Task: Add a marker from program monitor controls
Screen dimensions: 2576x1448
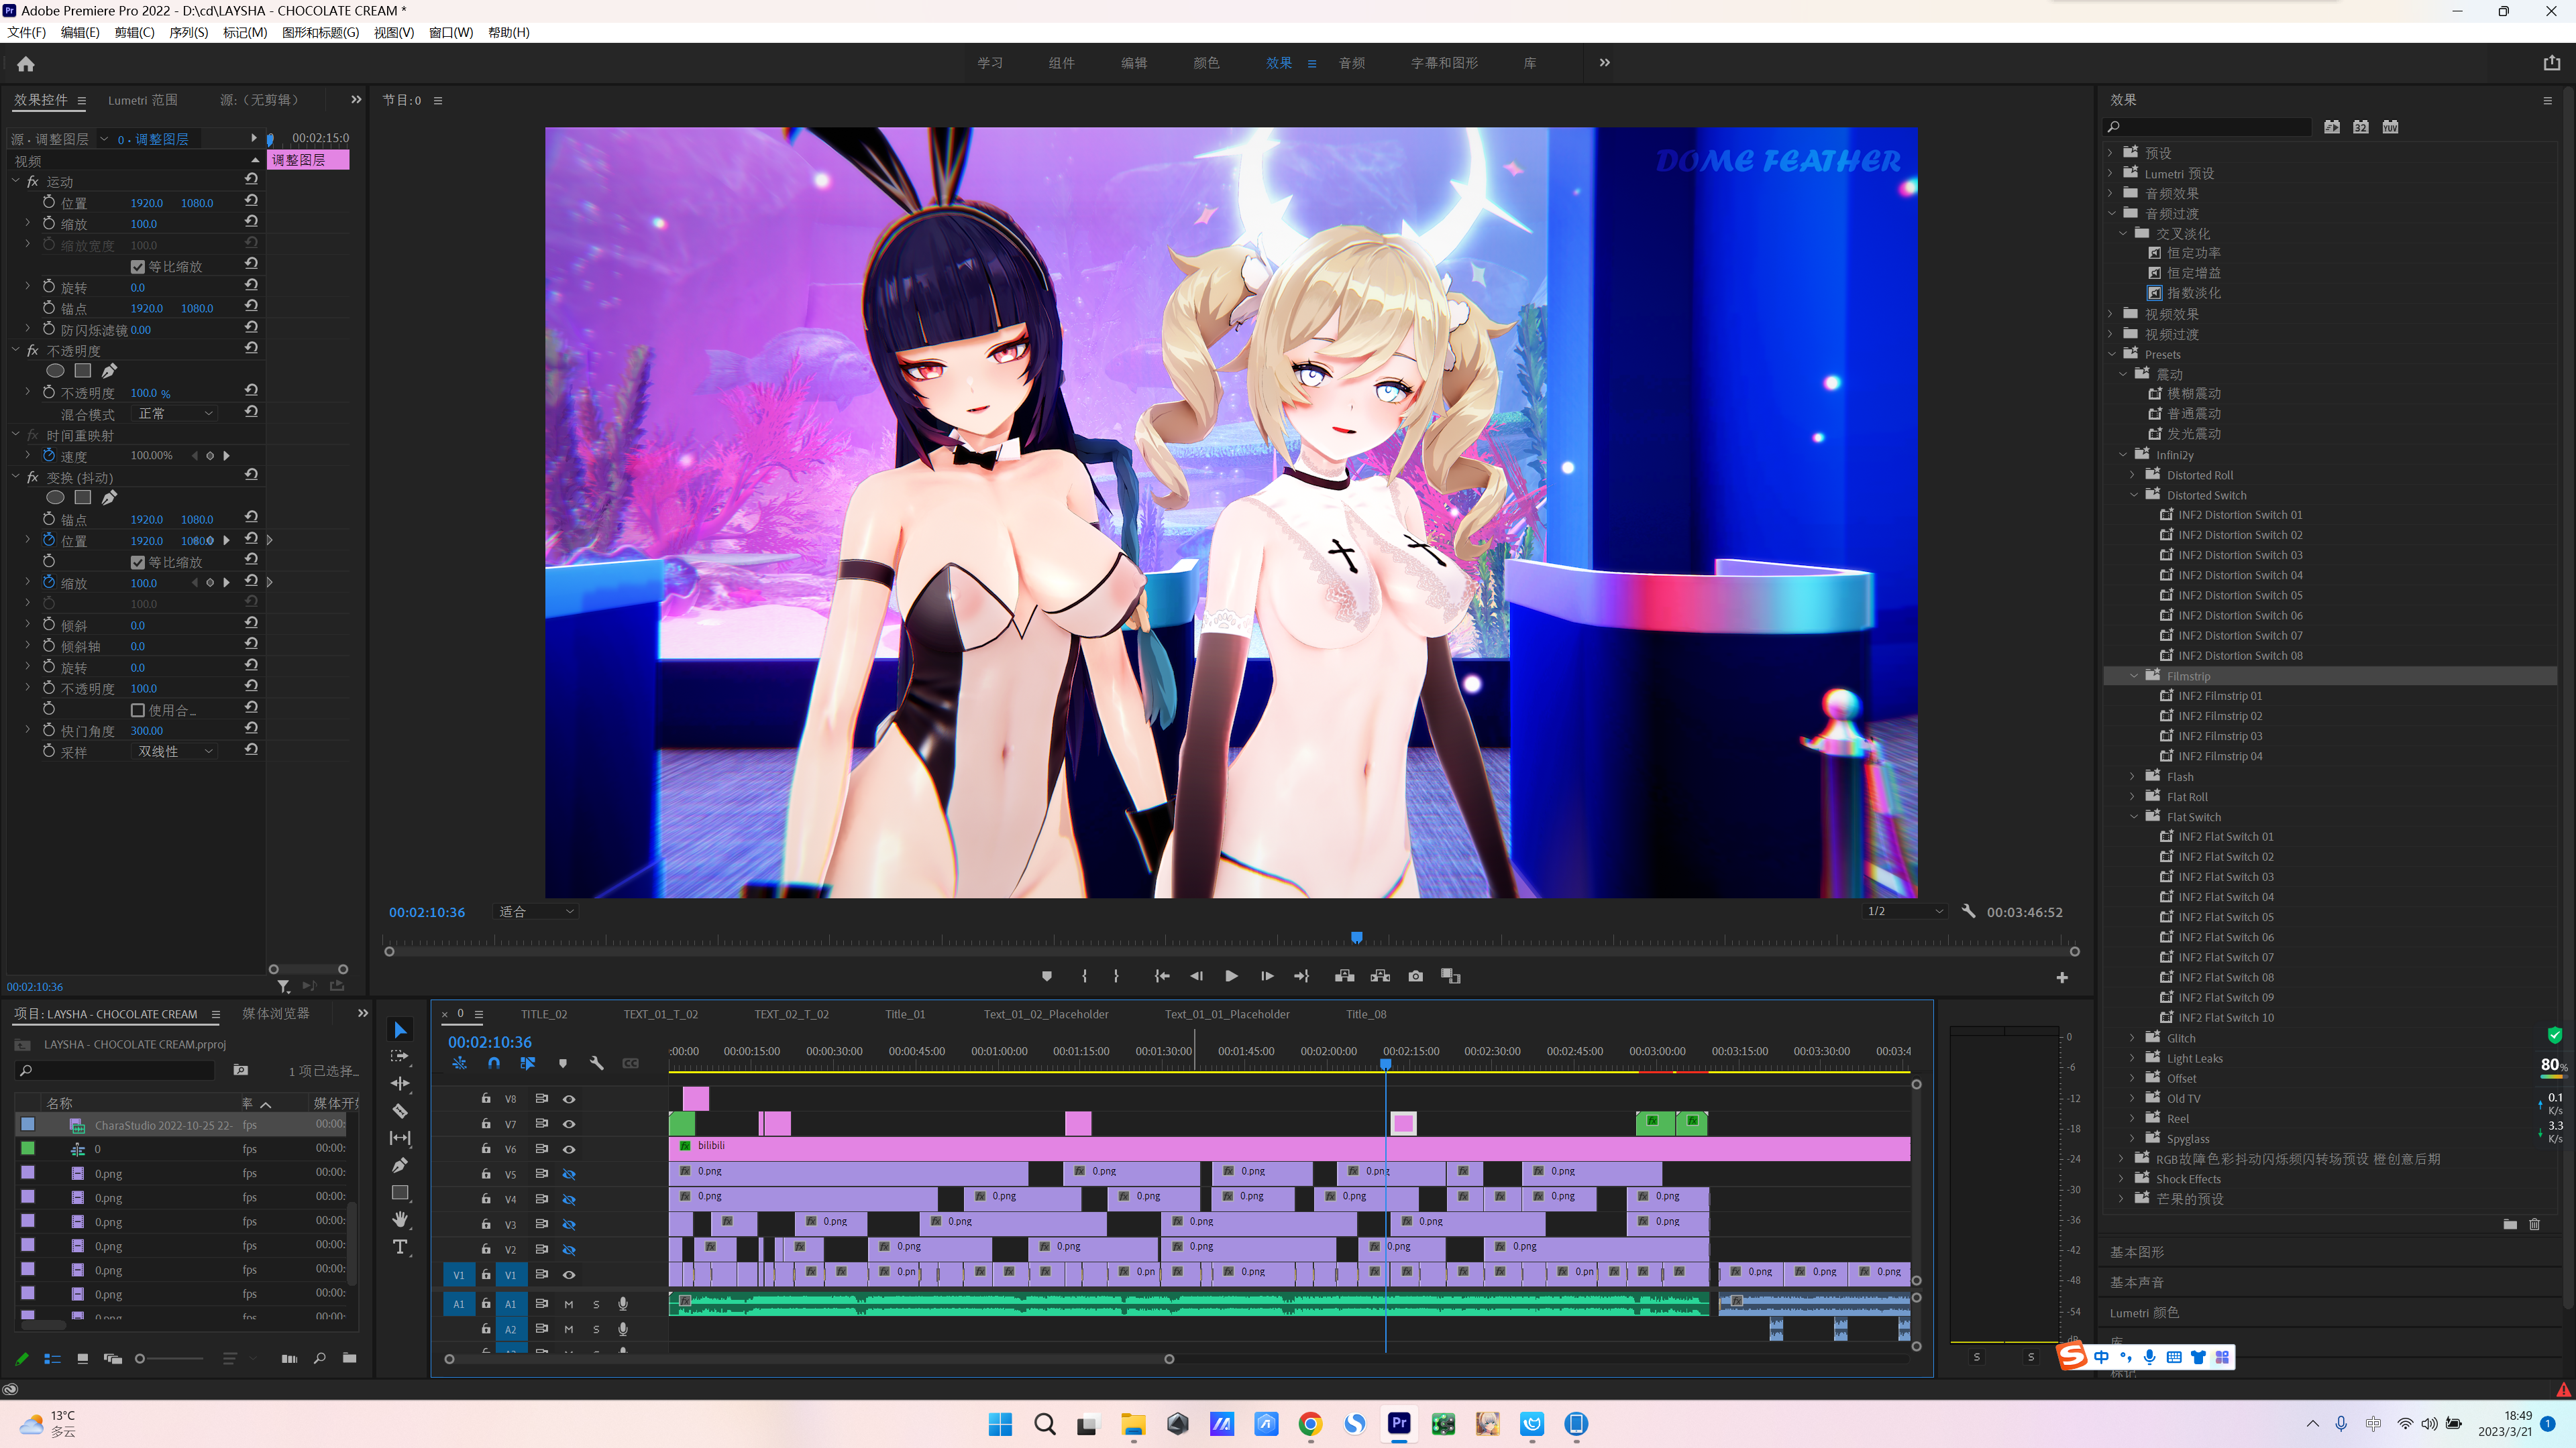Action: click(1046, 976)
